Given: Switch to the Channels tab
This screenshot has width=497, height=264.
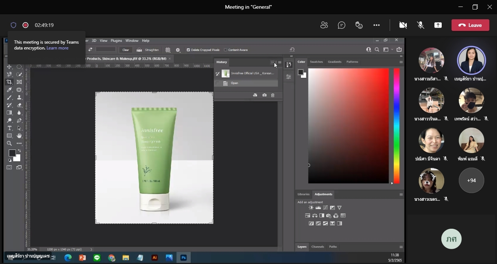Looking at the screenshot, I should (x=318, y=247).
